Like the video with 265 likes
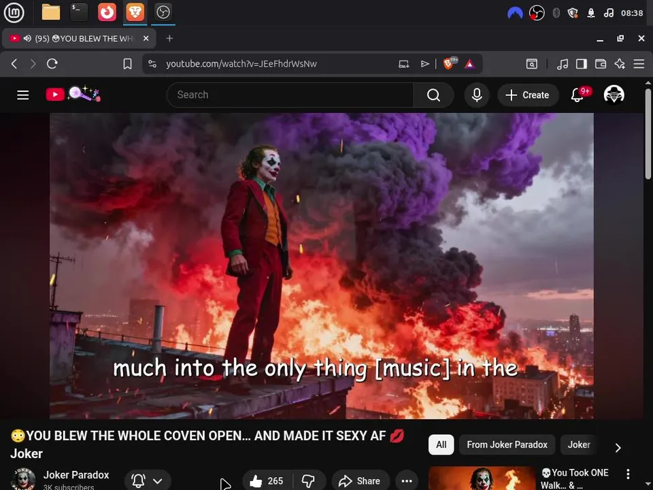Screen dimensions: 653x490 click(x=267, y=481)
